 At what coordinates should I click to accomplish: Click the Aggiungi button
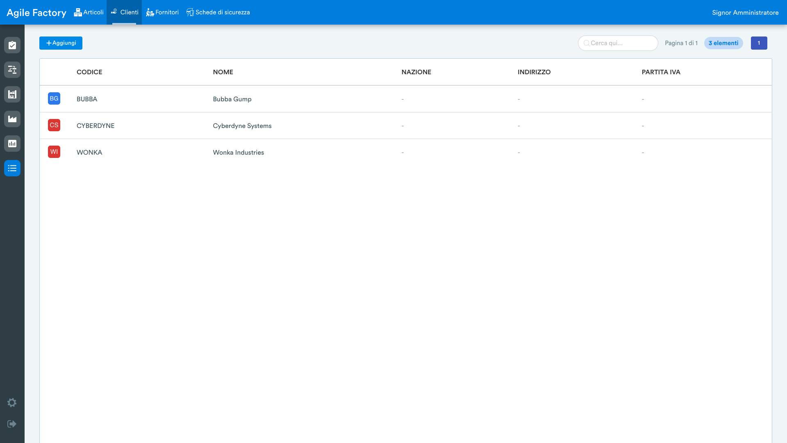point(61,43)
